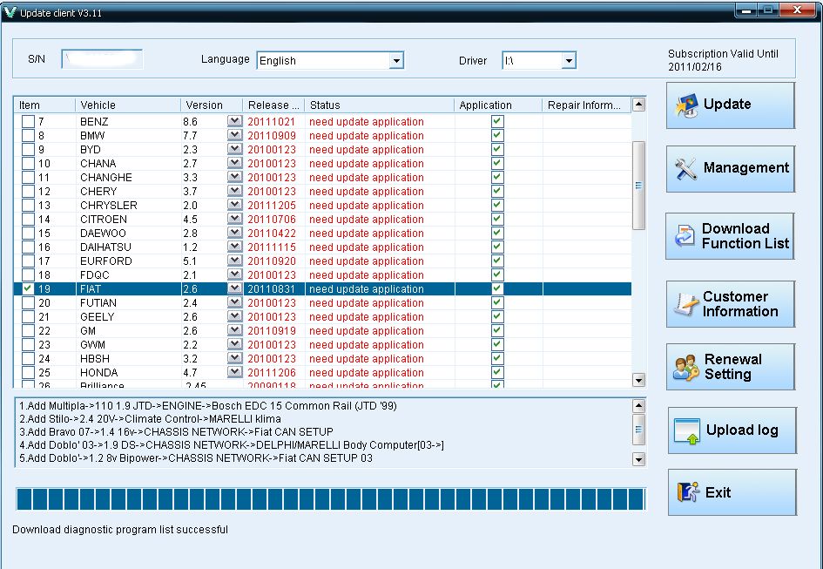823x569 pixels.
Task: Toggle the Application checkbox for BENZ
Action: point(497,121)
